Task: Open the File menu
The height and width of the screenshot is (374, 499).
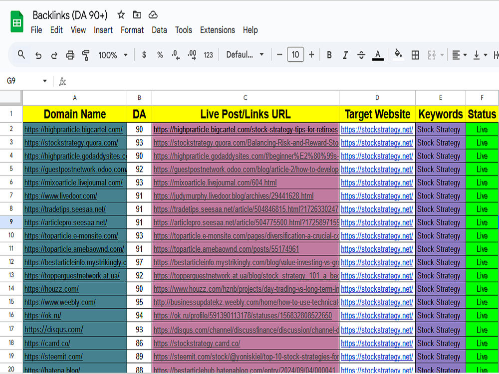Action: click(x=36, y=30)
